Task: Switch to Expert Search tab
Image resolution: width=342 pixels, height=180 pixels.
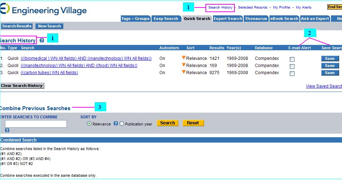Action: click(228, 19)
